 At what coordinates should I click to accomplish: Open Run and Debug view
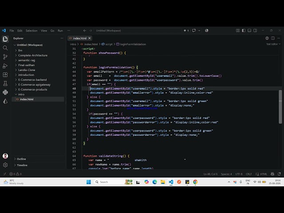[x=5, y=66]
